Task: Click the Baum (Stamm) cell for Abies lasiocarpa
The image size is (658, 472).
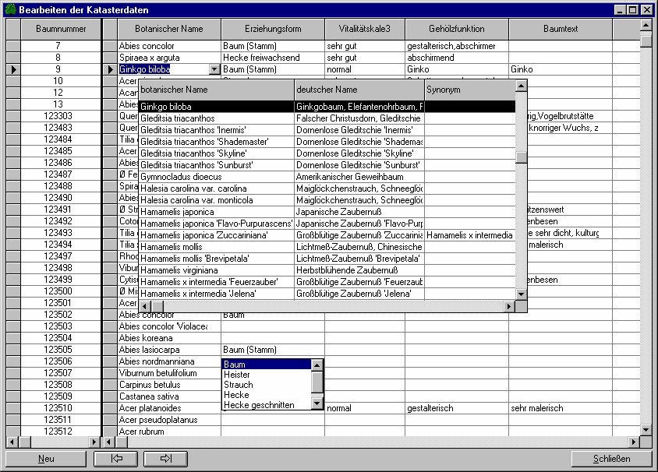Action: point(273,350)
